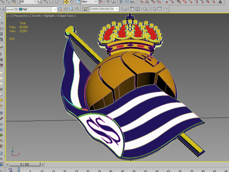The width and height of the screenshot is (229, 172).
Task: Open the 'View' reference coordinate dropdown
Action: tap(89, 1)
